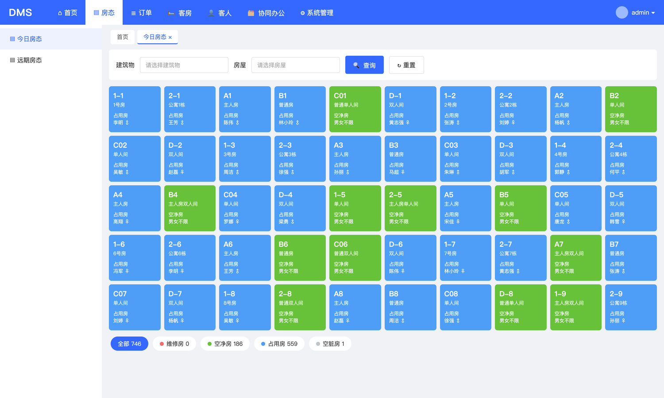Open vacant room card 2-5
The width and height of the screenshot is (664, 398).
pyautogui.click(x=410, y=208)
